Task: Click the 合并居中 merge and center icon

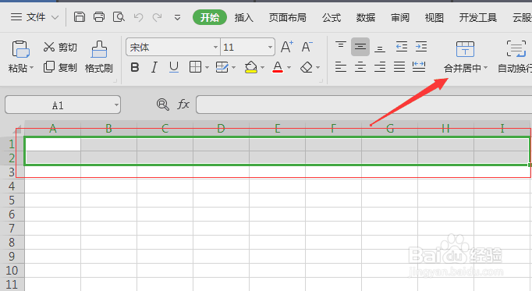Action: coord(465,49)
